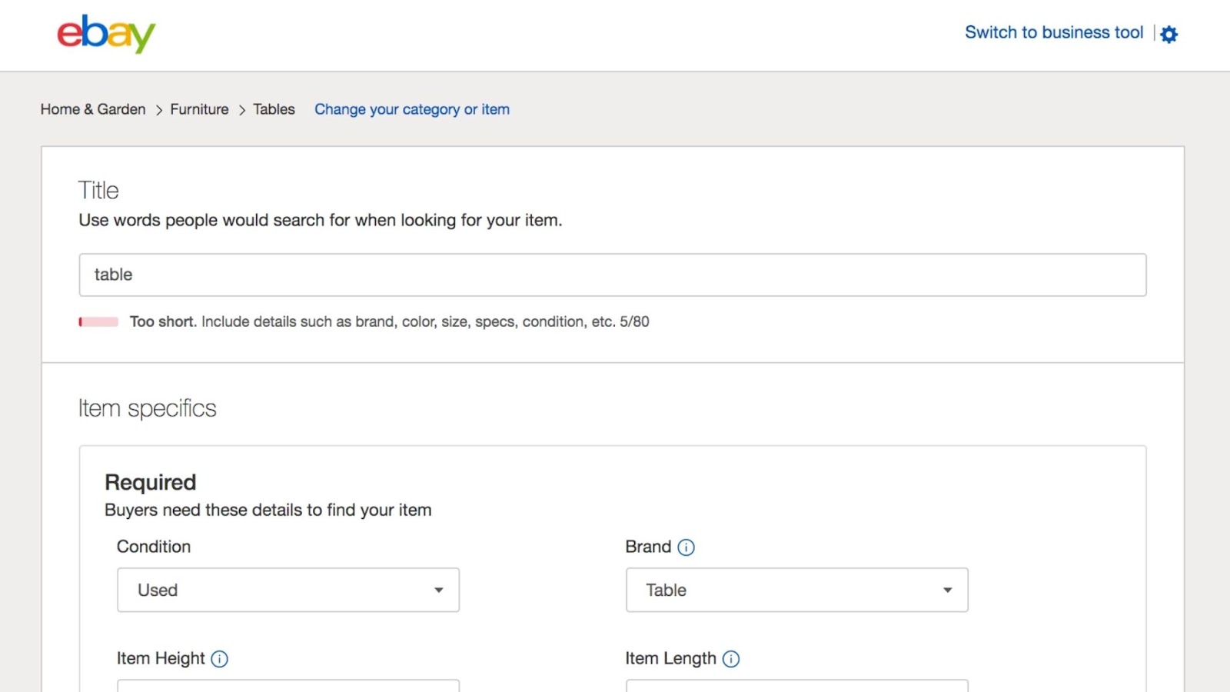This screenshot has height=692, width=1230.
Task: Click the chevron after Home & Garden
Action: 159,110
